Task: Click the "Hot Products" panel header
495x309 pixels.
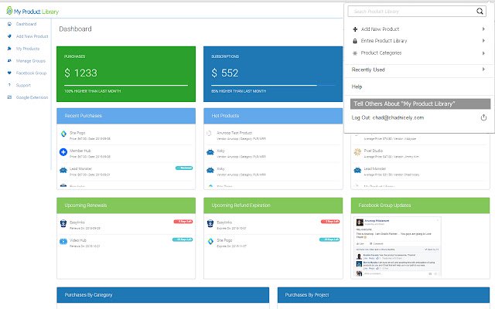Action: (273, 116)
